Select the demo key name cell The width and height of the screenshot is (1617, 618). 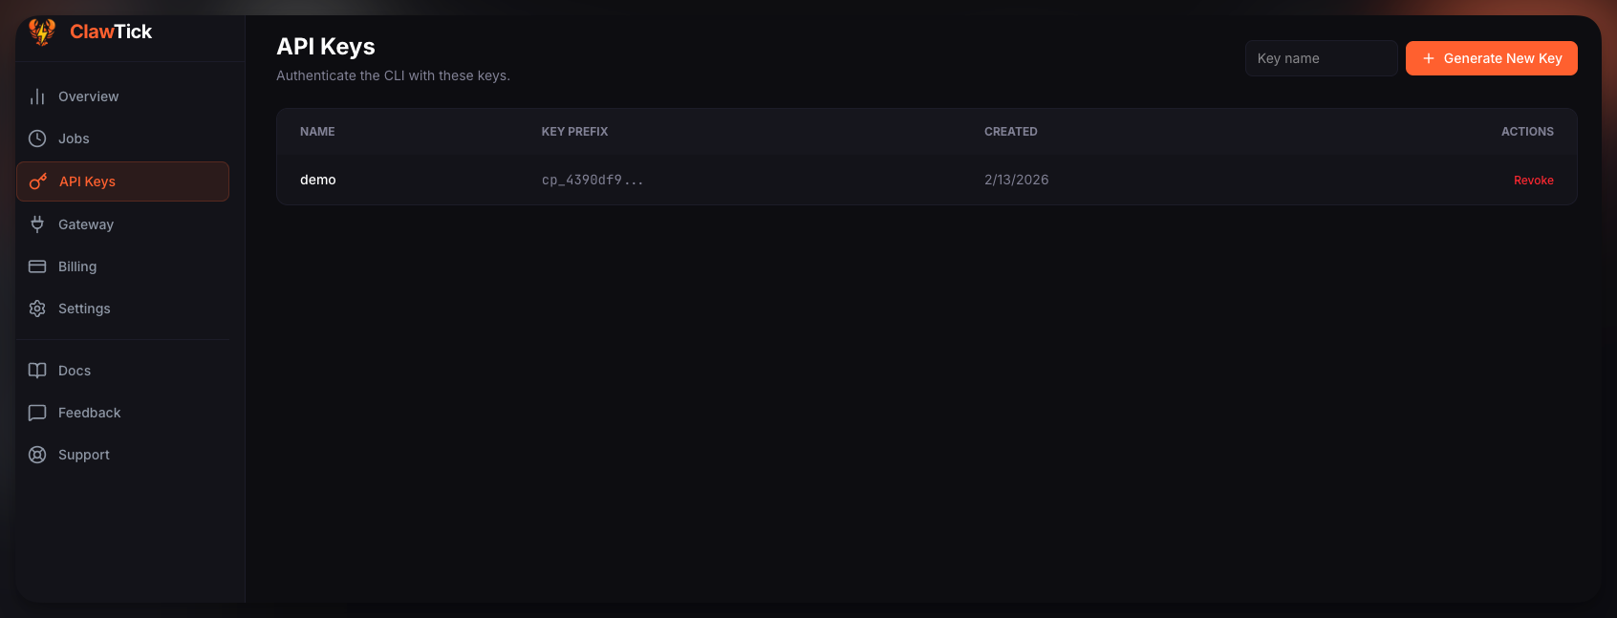tap(318, 180)
